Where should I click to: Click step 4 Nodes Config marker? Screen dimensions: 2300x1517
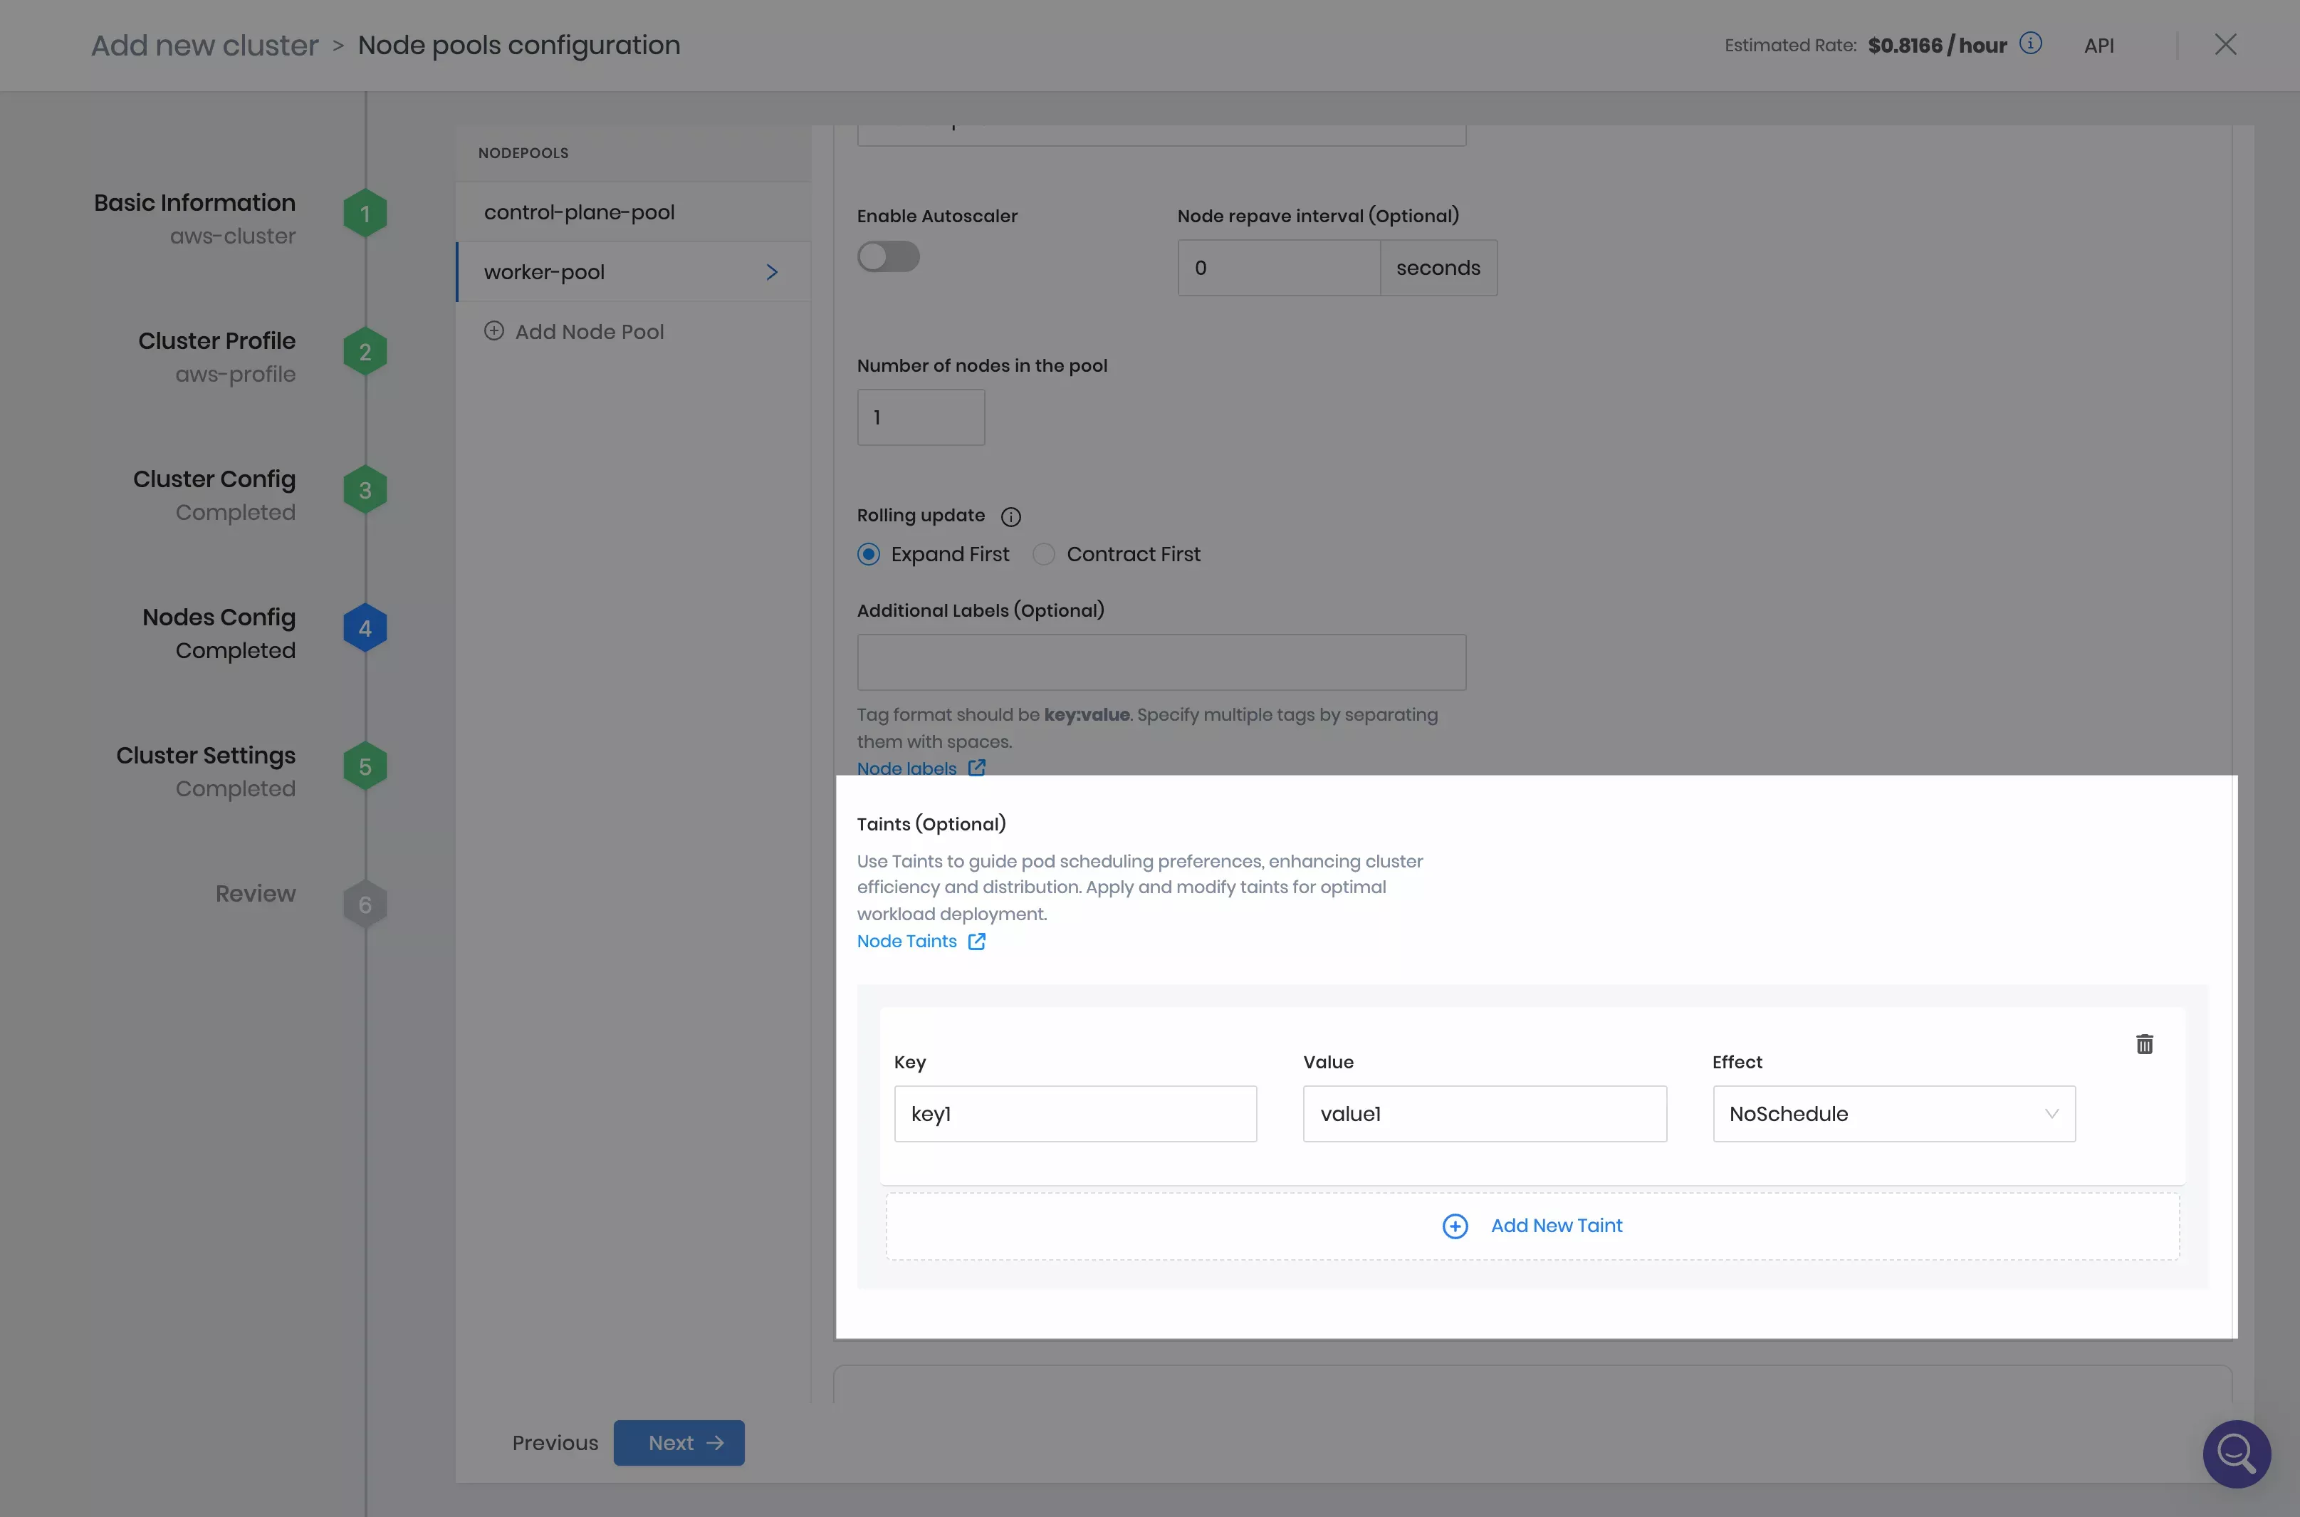point(365,627)
